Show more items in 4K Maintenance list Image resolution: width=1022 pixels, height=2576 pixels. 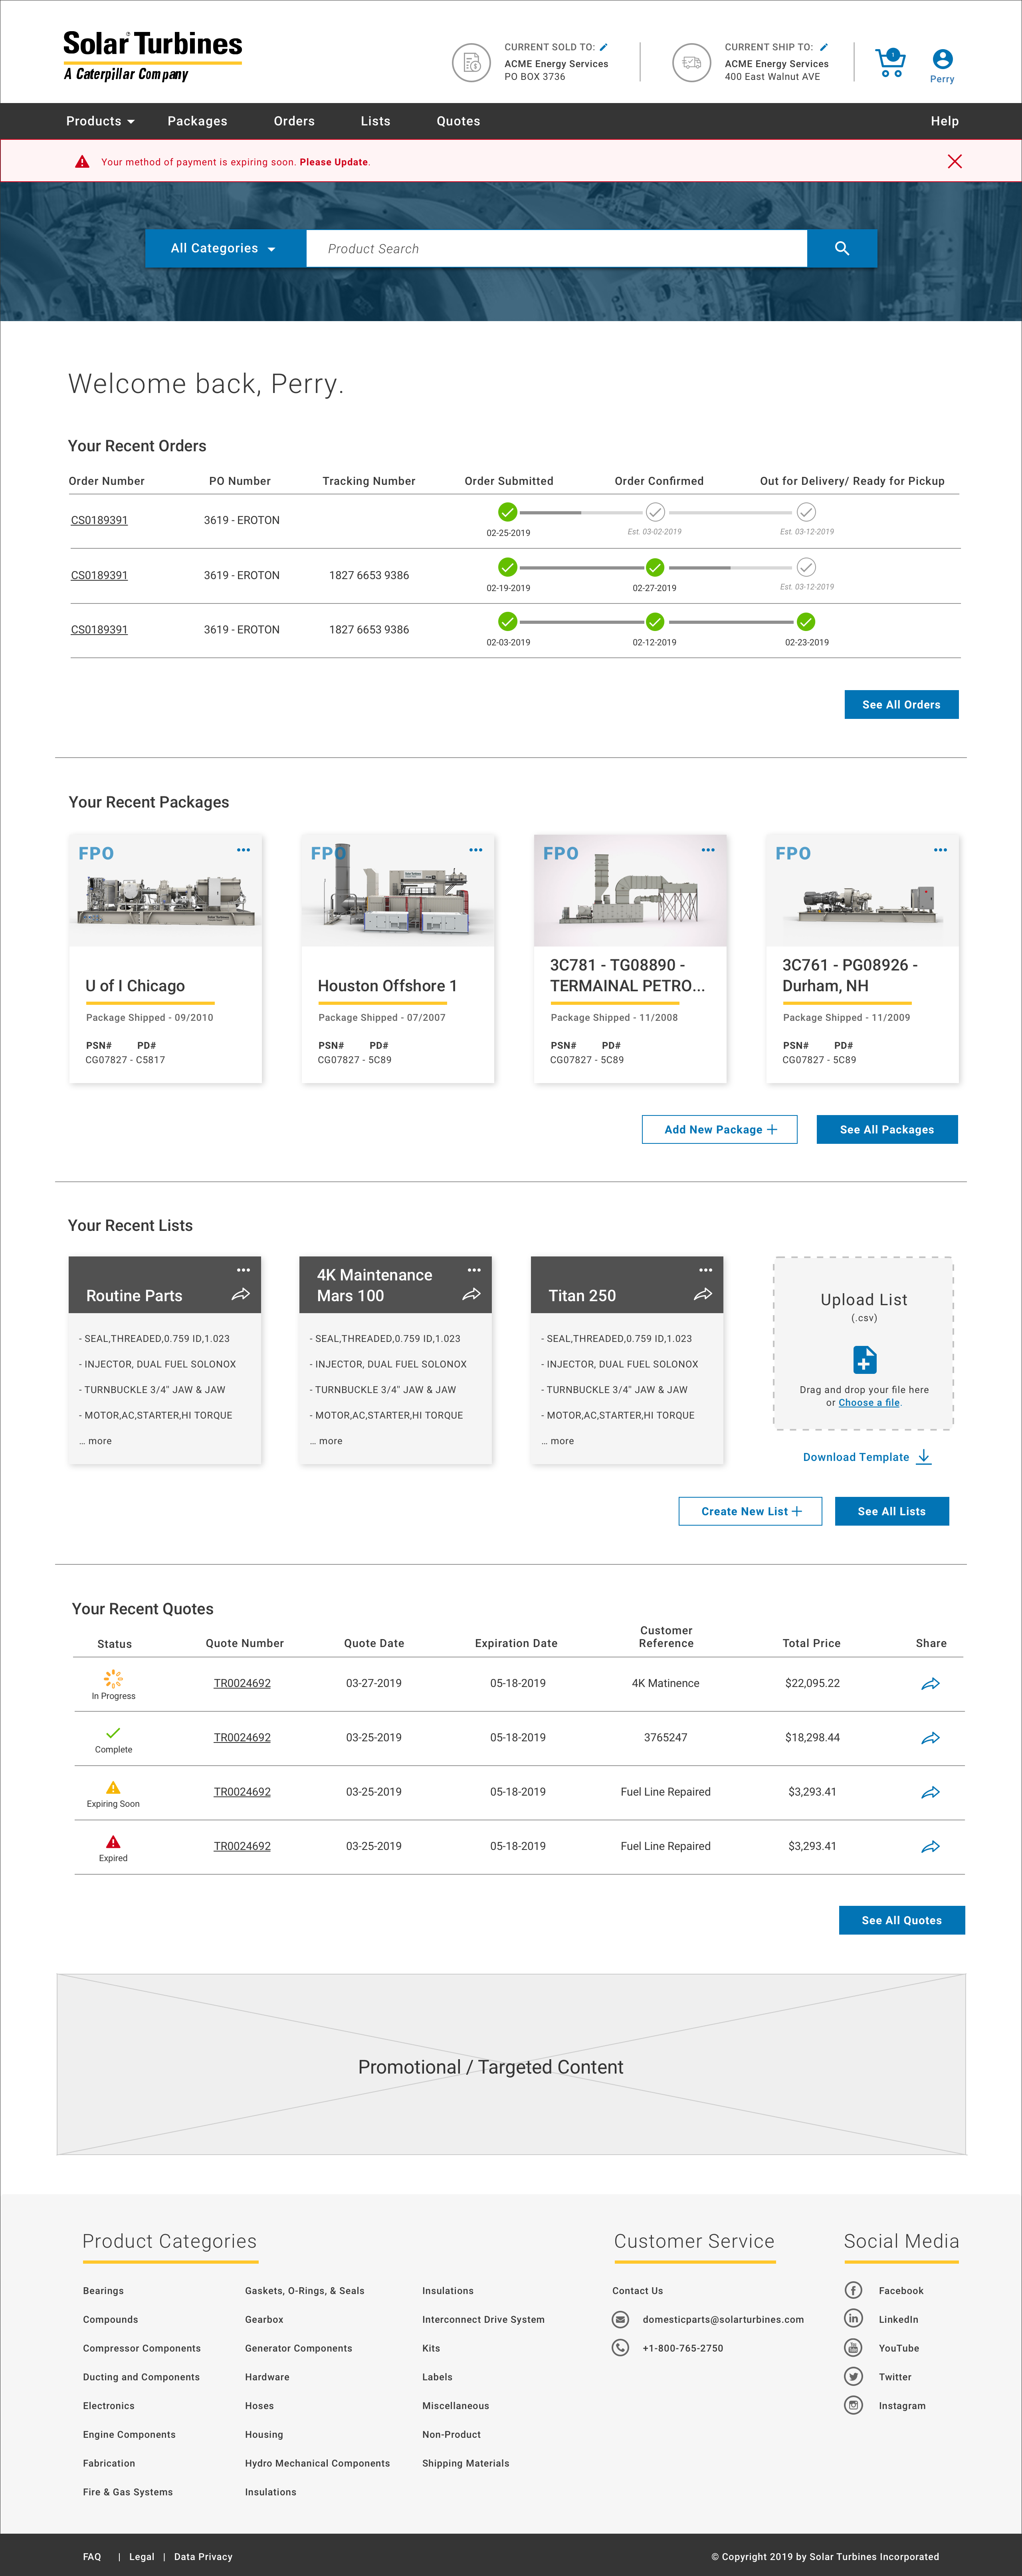click(x=326, y=1441)
